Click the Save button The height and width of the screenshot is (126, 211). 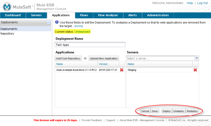155,111
